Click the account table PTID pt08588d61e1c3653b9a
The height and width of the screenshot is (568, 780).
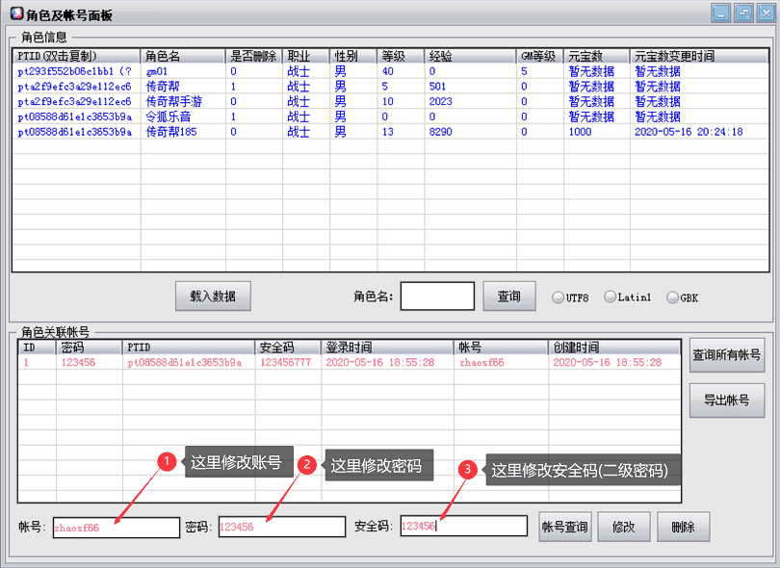pyautogui.click(x=185, y=362)
